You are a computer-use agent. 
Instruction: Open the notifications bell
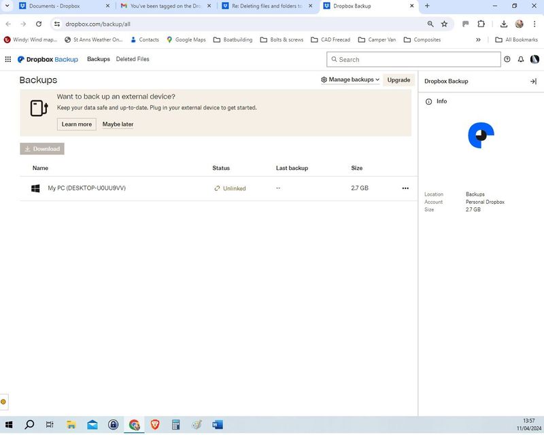pyautogui.click(x=521, y=59)
